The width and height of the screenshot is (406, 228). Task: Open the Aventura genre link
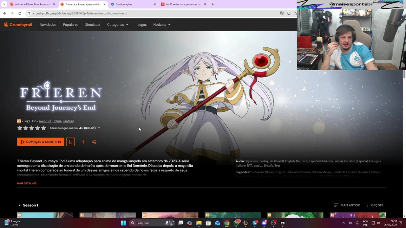coord(45,121)
